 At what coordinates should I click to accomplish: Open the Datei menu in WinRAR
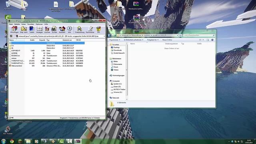point(11,24)
